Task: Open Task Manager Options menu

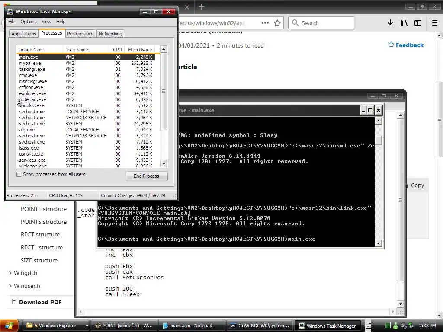Action: tap(28, 22)
